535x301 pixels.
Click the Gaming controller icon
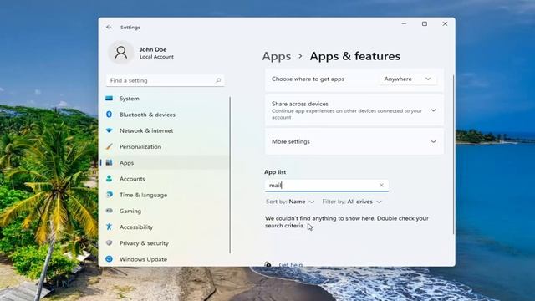[x=110, y=211]
